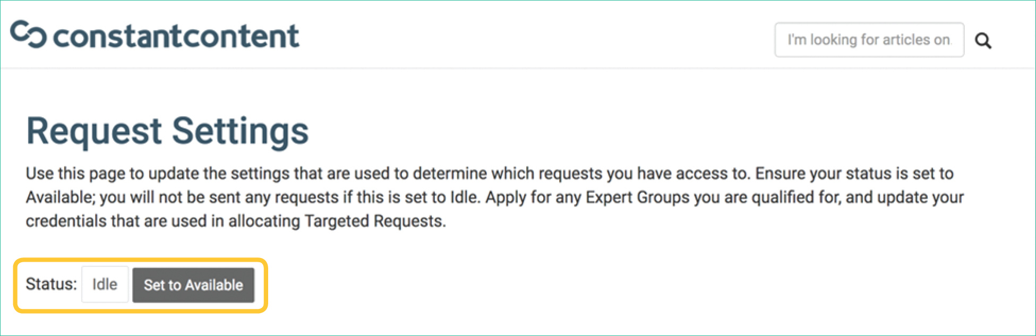This screenshot has height=336, width=1036.
Task: Click the "Status:" label
Action: pyautogui.click(x=51, y=284)
